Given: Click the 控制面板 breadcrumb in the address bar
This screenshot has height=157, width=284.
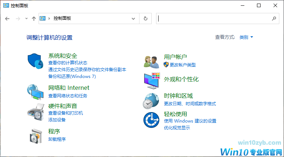Looking at the screenshot, I should coord(62,18).
